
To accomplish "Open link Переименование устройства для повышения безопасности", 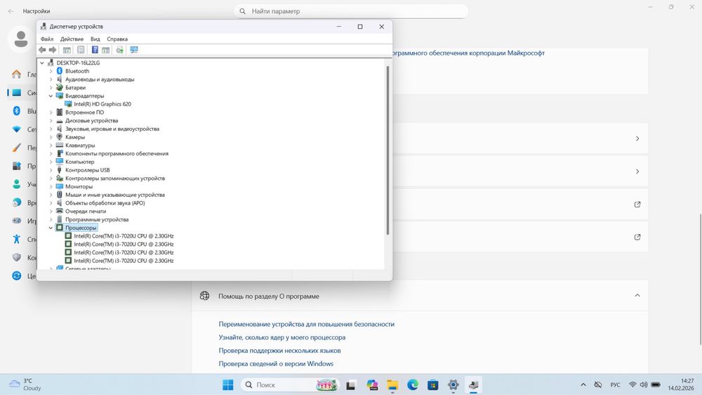I will point(306,324).
